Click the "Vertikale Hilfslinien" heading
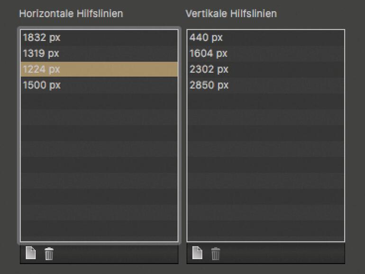 231,13
